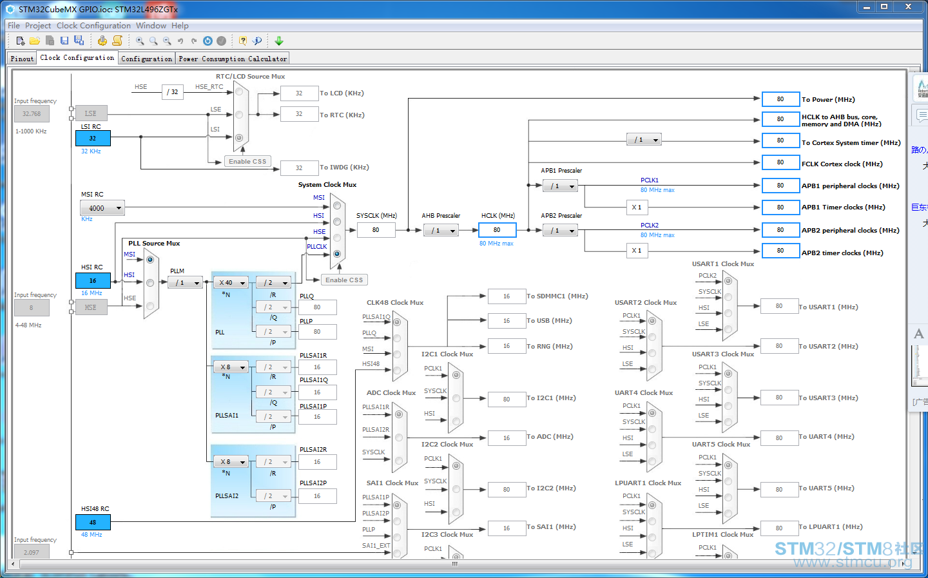This screenshot has width=928, height=578.
Task: Open the Help menu
Action: click(x=180, y=26)
